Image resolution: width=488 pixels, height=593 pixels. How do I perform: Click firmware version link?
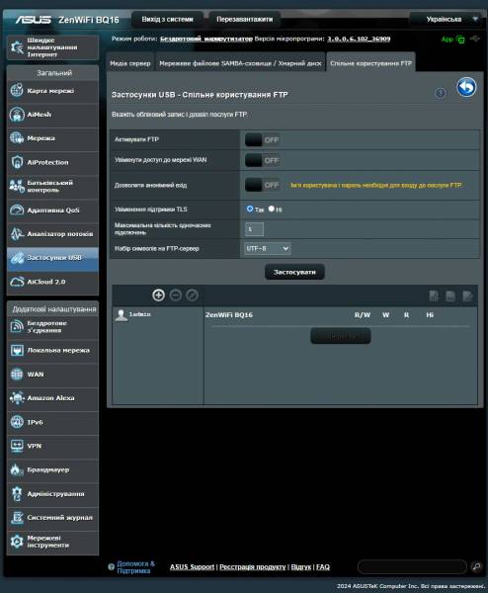pyautogui.click(x=359, y=39)
